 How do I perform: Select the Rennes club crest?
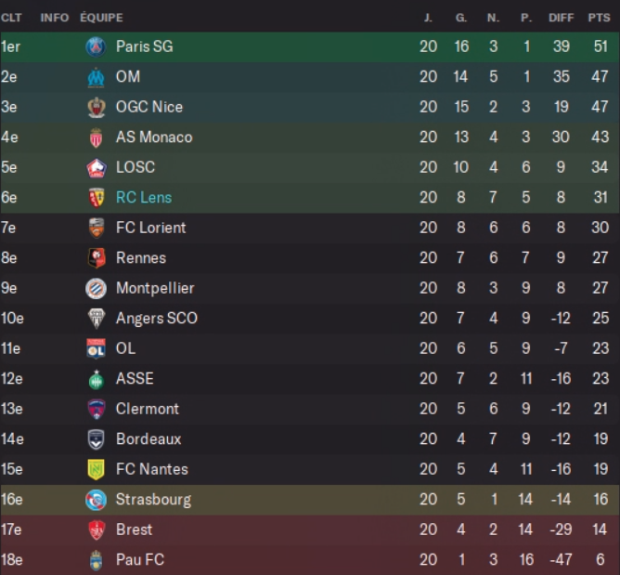pyautogui.click(x=96, y=258)
